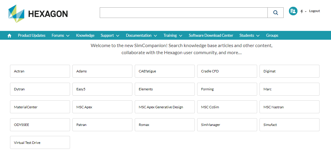The width and height of the screenshot is (331, 153).
Task: Open the user profile avatar icon
Action: point(293,11)
